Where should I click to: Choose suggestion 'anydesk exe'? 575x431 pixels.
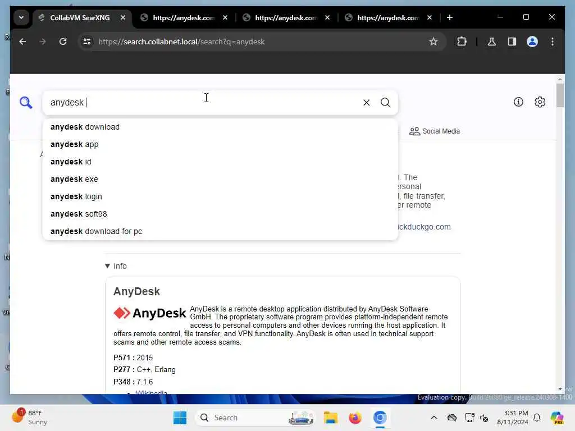[220, 179]
